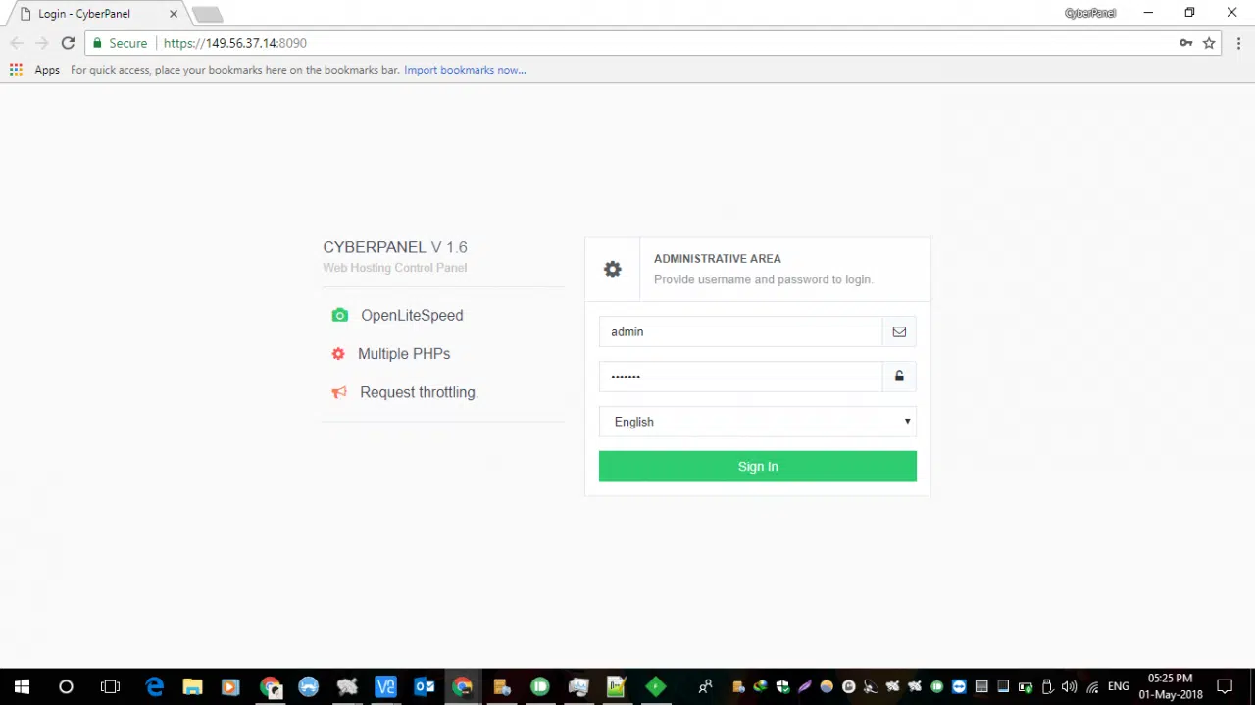The image size is (1255, 705).
Task: Open File Explorer from the taskbar
Action: (192, 687)
